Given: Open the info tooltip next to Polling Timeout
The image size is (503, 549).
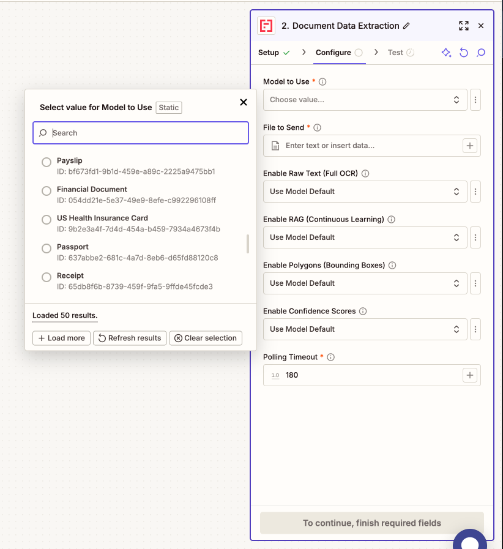Looking at the screenshot, I should [330, 357].
